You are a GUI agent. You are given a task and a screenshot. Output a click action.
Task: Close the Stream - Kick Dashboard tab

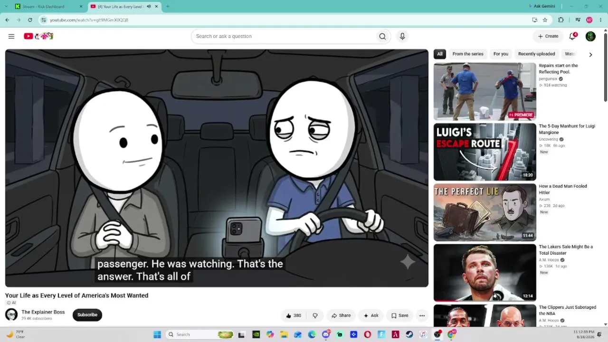point(81,7)
